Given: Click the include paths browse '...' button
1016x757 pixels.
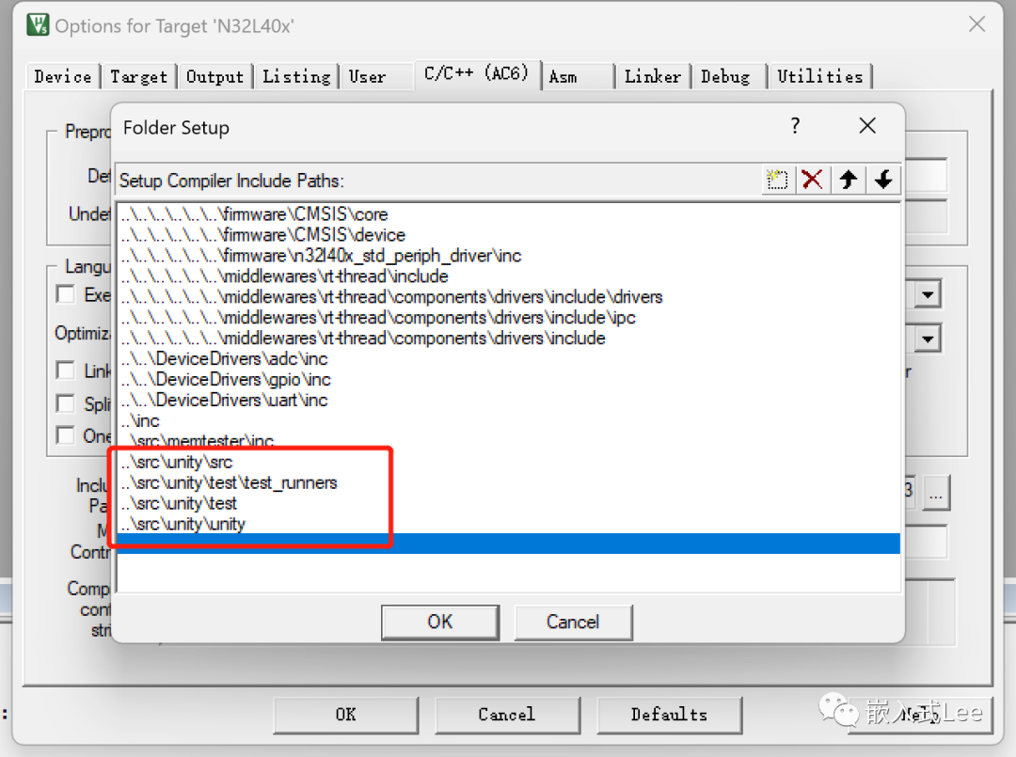Looking at the screenshot, I should click(936, 493).
